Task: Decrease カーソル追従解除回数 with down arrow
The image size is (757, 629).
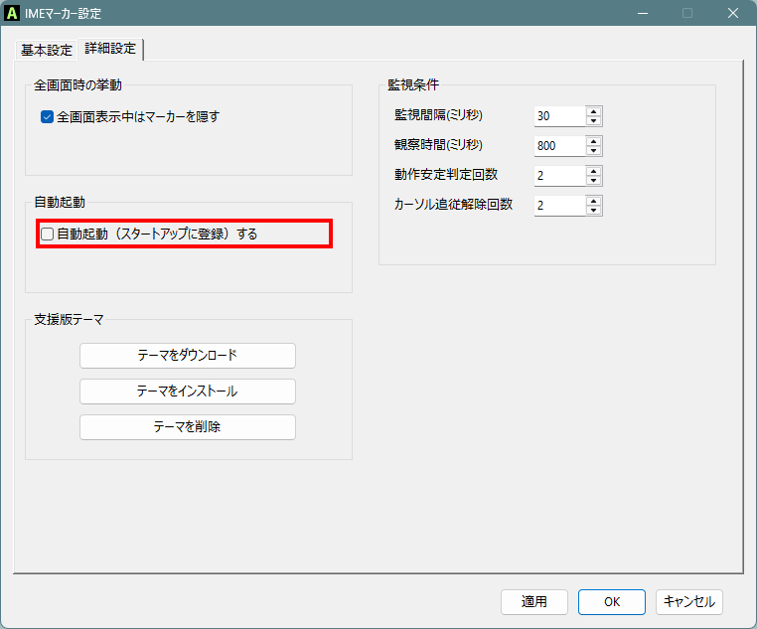Action: pyautogui.click(x=594, y=211)
